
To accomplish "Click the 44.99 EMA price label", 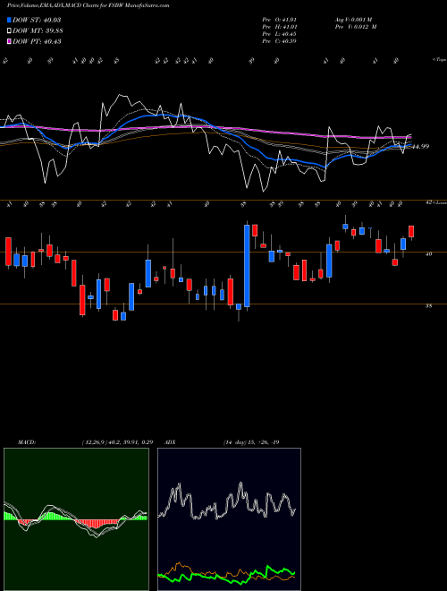I will click(421, 146).
